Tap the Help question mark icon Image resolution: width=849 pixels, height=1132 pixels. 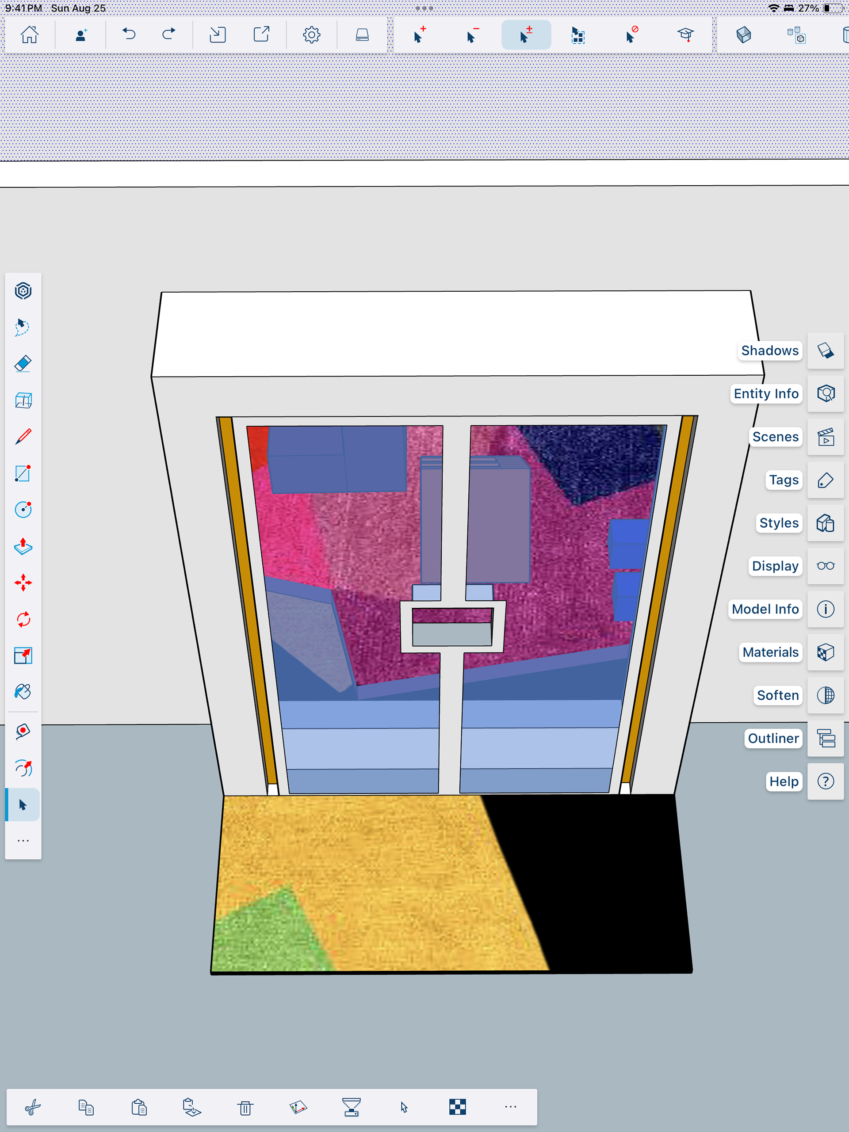coord(826,781)
